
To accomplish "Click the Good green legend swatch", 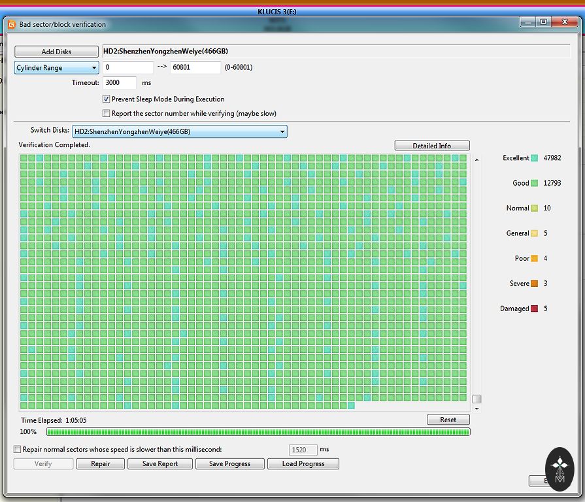I will (534, 184).
